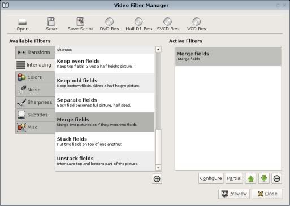290x206 pixels.
Task: Click the Save Script icon
Action: click(80, 22)
